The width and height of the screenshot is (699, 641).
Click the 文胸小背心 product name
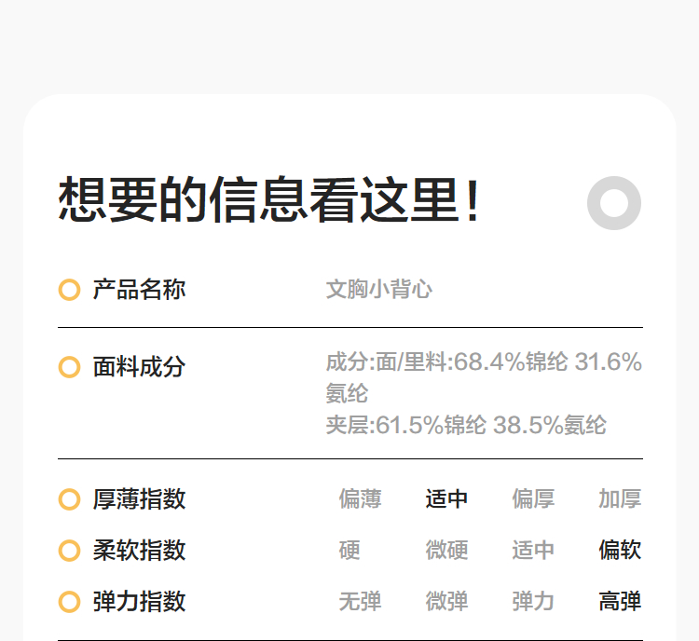point(379,290)
